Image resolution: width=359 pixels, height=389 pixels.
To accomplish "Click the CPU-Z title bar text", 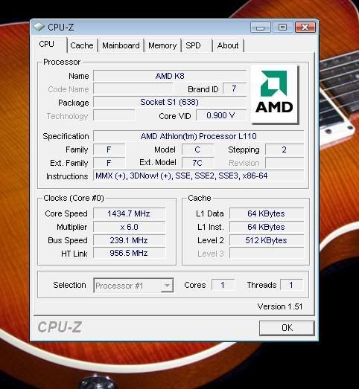I will (60, 28).
